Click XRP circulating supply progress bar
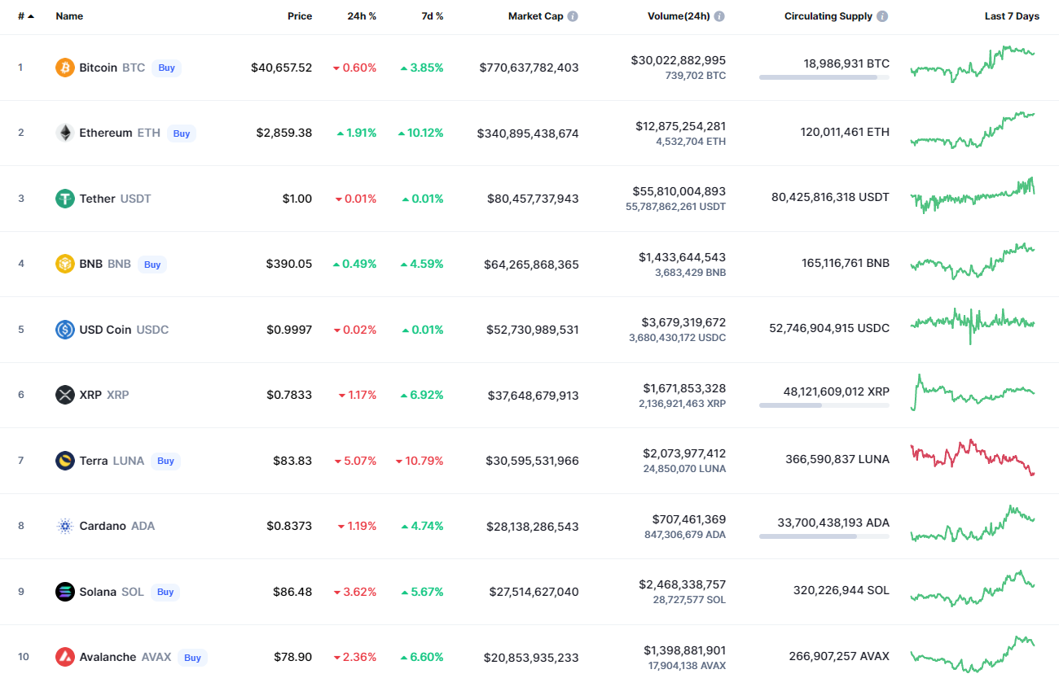This screenshot has height=687, width=1059. click(x=824, y=405)
